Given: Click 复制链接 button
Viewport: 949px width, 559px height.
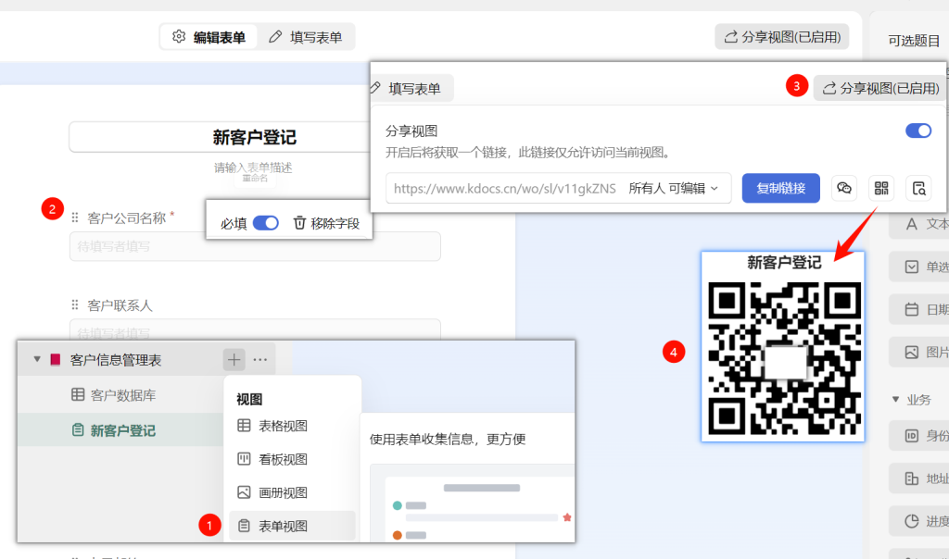Looking at the screenshot, I should (780, 188).
